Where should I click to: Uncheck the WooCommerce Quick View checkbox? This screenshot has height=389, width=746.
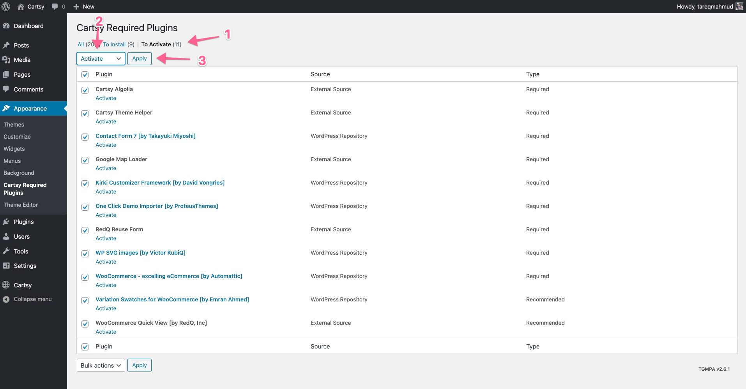pos(85,324)
